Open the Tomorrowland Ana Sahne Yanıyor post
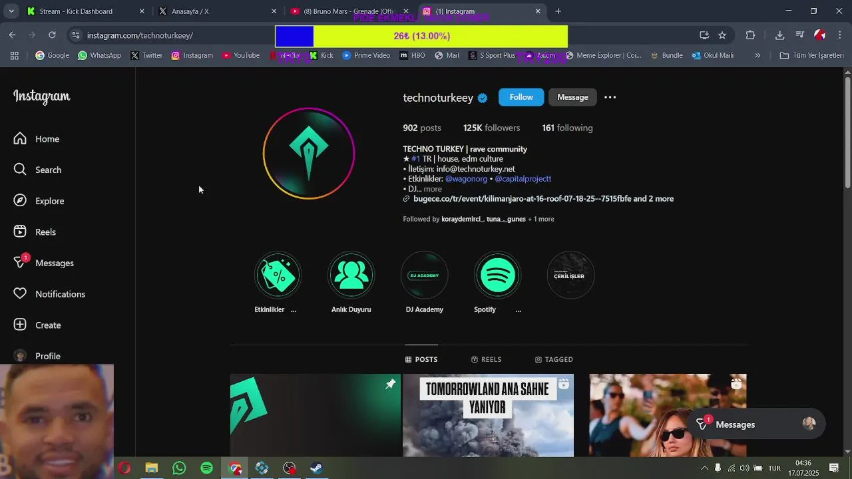 point(488,415)
